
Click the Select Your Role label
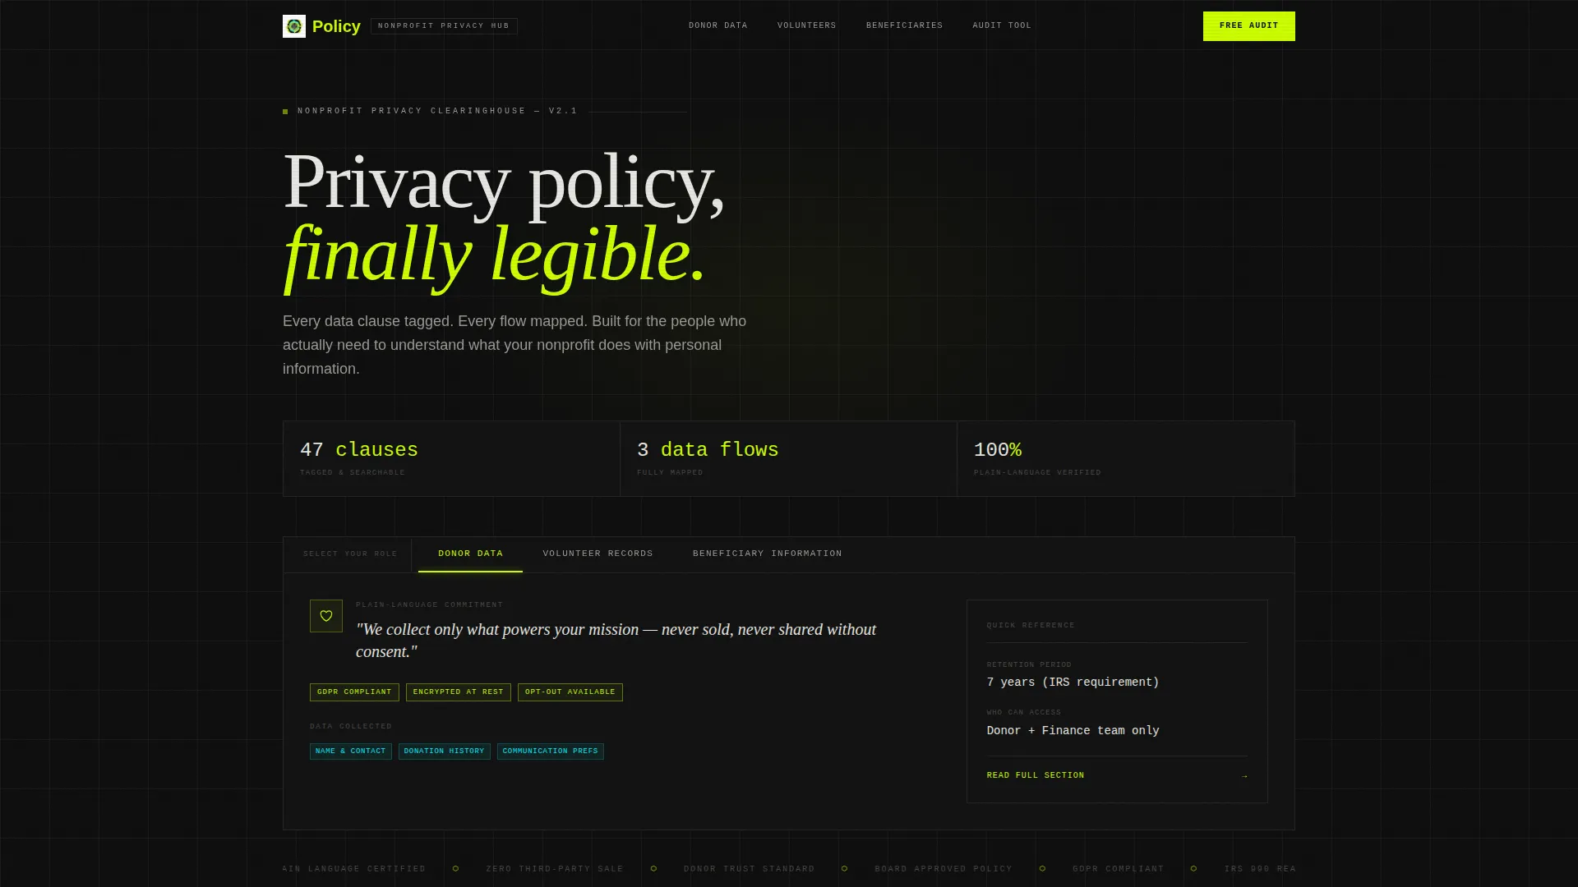tap(350, 554)
